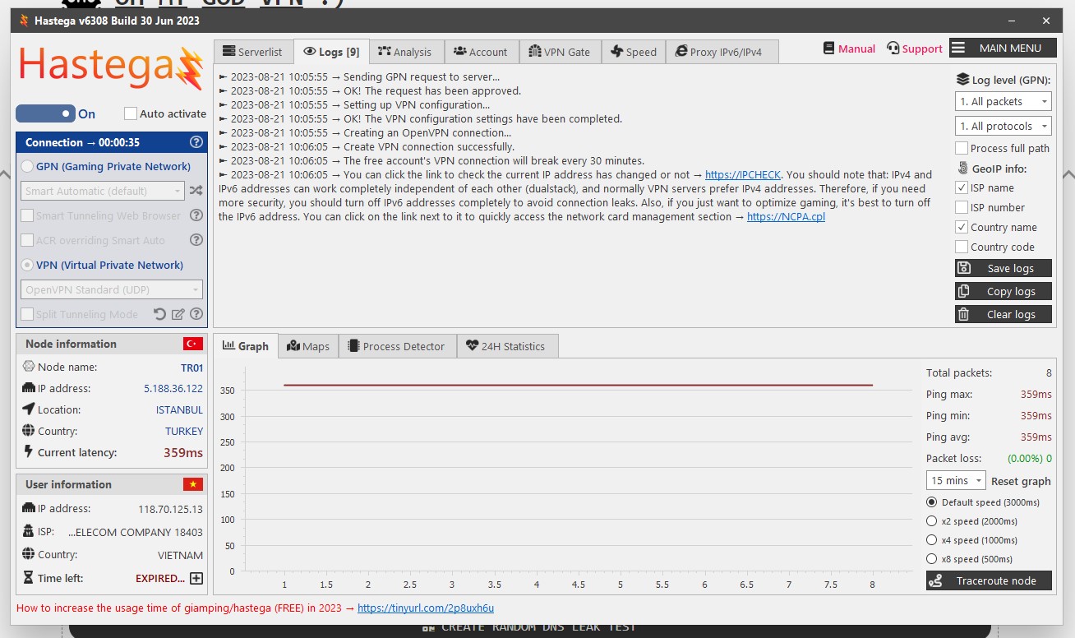Expand the All packets log level dropdown
Image resolution: width=1075 pixels, height=638 pixels.
click(1003, 102)
